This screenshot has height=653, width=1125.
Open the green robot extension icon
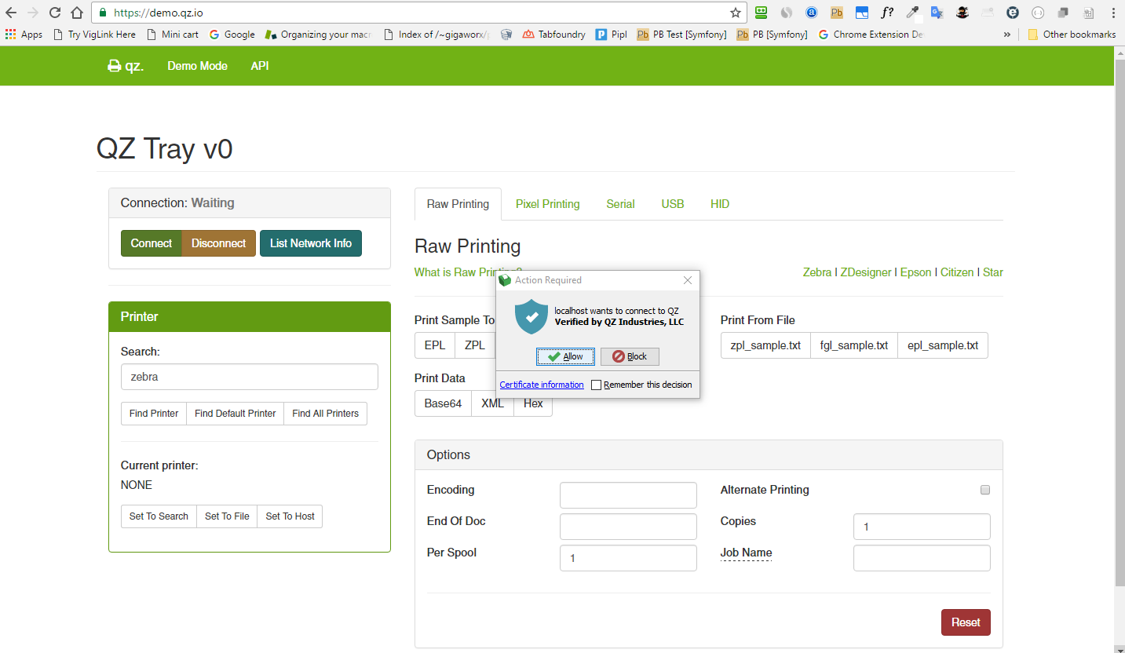(x=761, y=13)
